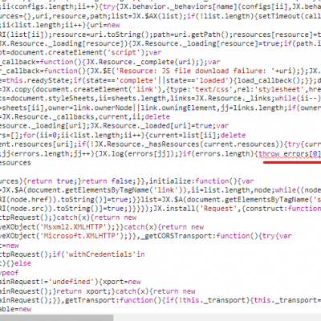Screen dimensions: 321x321
Task: Click the 'text/css' string value
Action: tap(212, 89)
